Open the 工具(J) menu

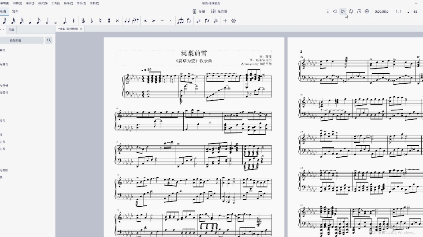(56, 3)
